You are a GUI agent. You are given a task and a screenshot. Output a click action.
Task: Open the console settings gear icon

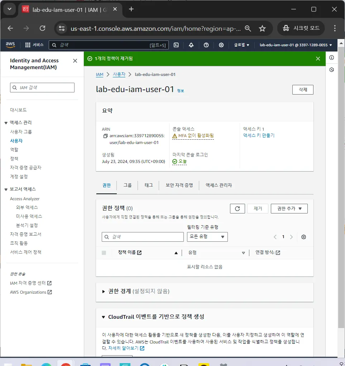(221, 45)
